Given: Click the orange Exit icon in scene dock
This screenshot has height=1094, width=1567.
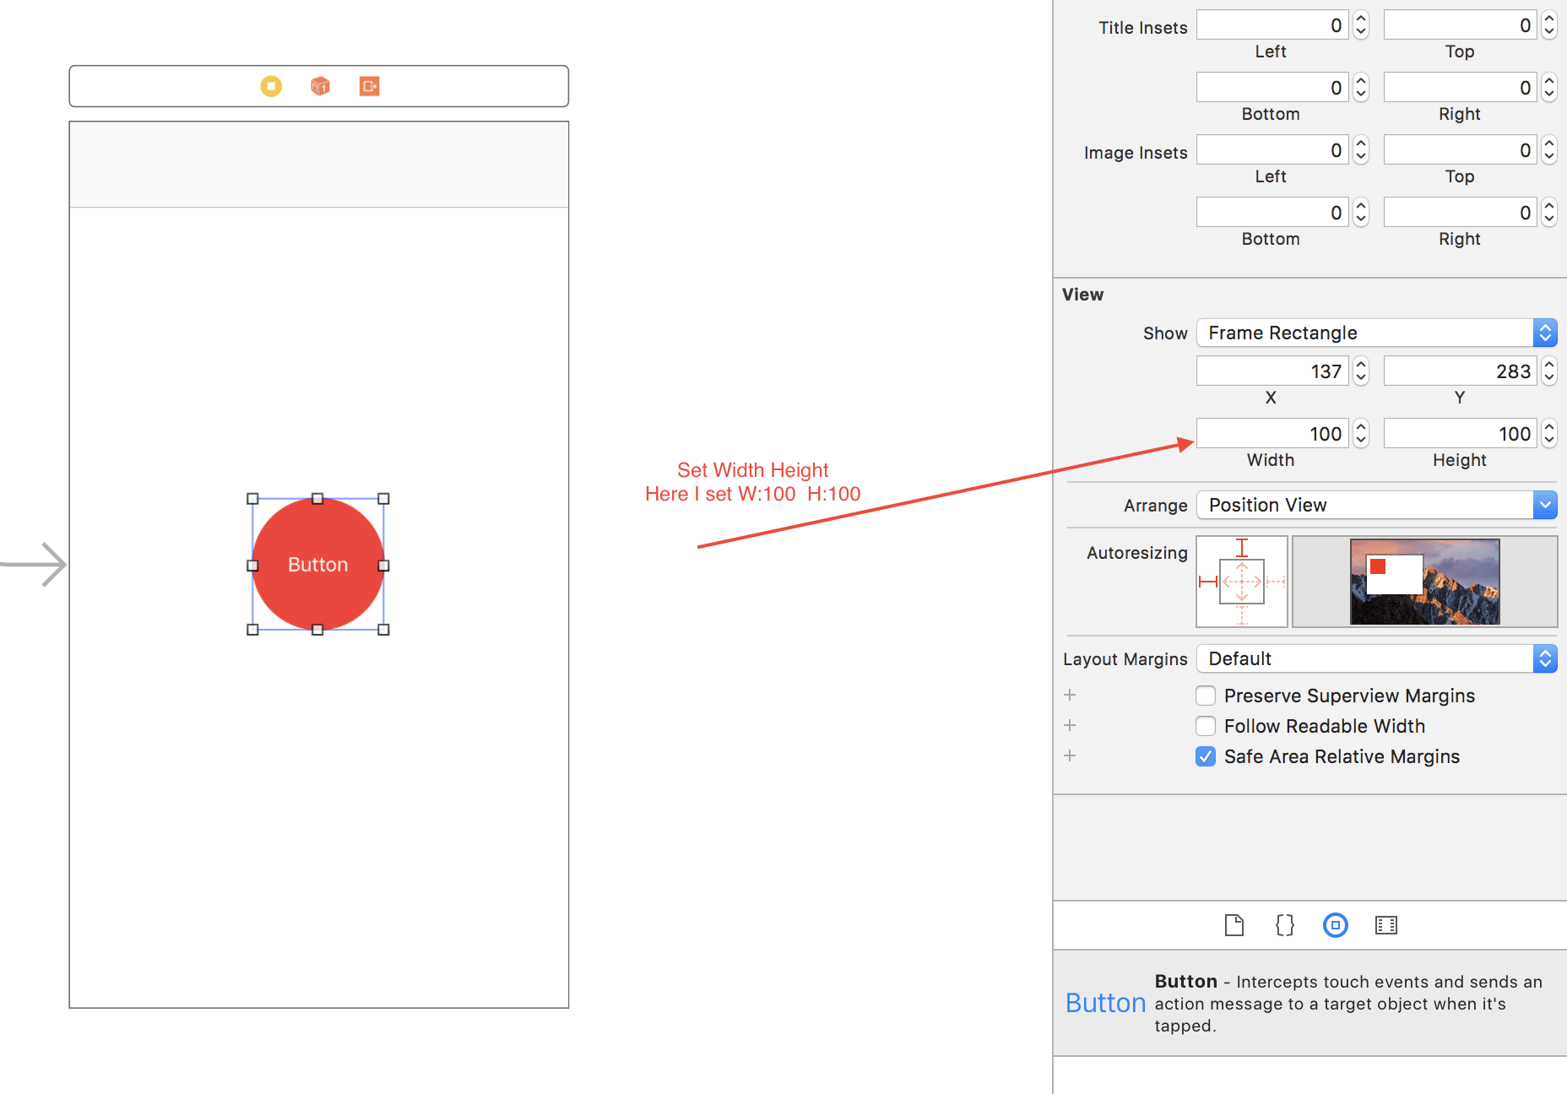Looking at the screenshot, I should [x=369, y=86].
